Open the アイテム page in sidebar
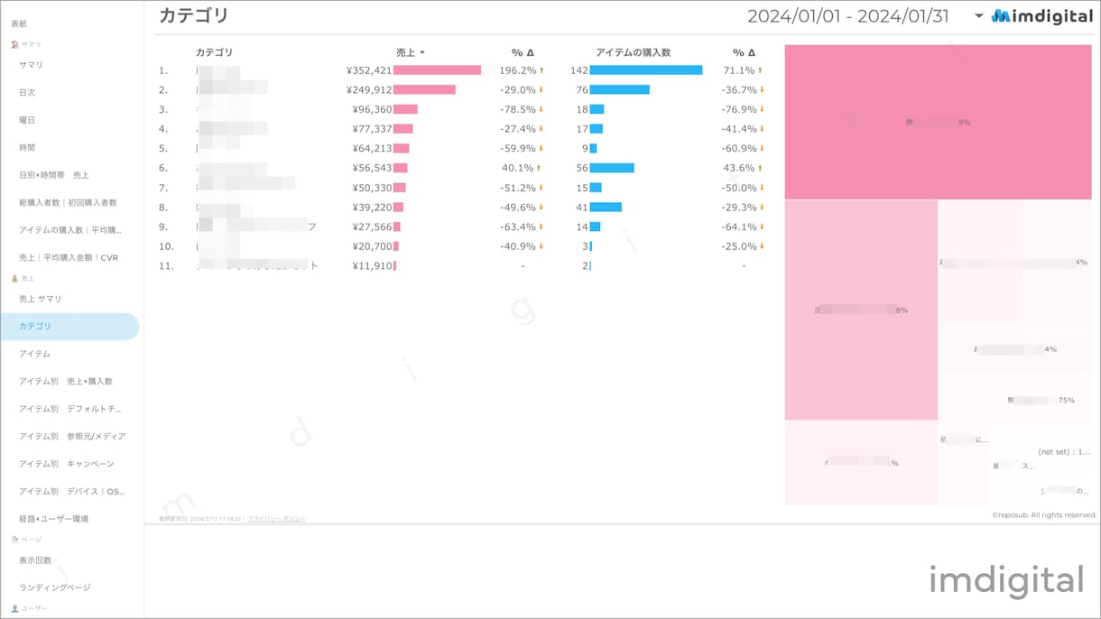The height and width of the screenshot is (619, 1101). [34, 354]
